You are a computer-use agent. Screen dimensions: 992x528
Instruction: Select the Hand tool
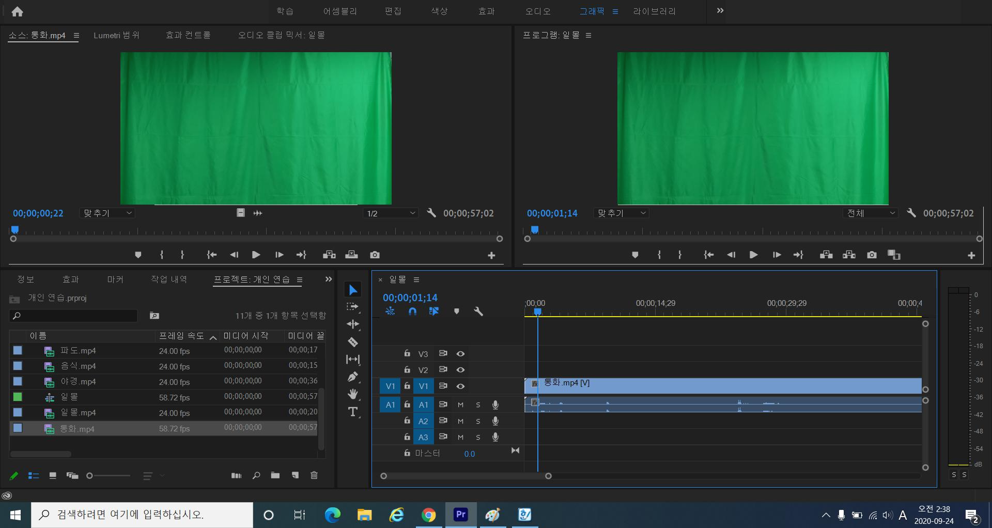pos(353,394)
